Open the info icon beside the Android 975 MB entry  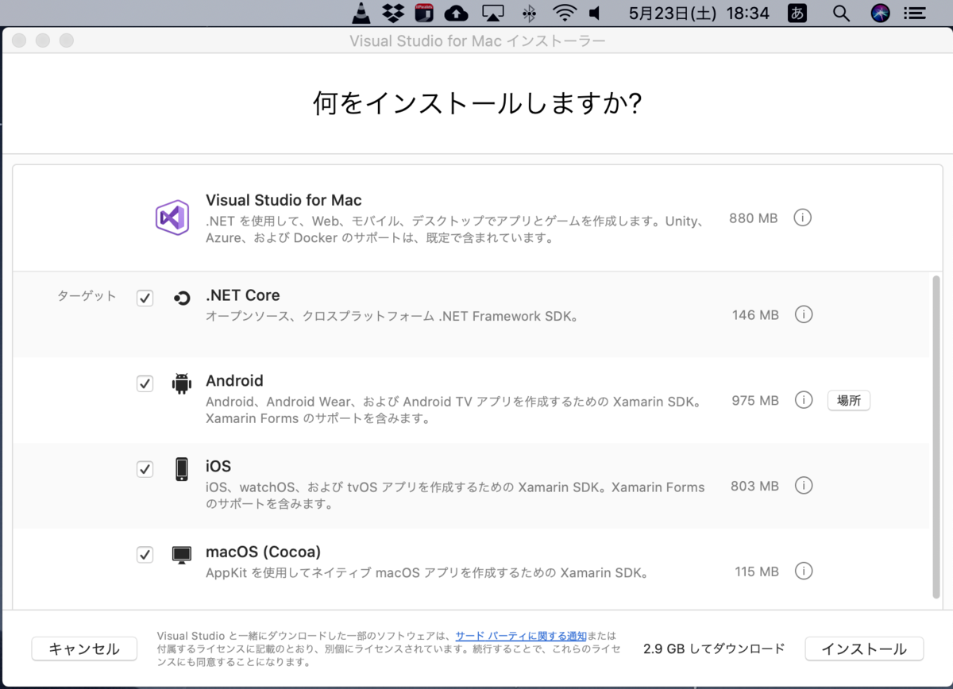[803, 400]
